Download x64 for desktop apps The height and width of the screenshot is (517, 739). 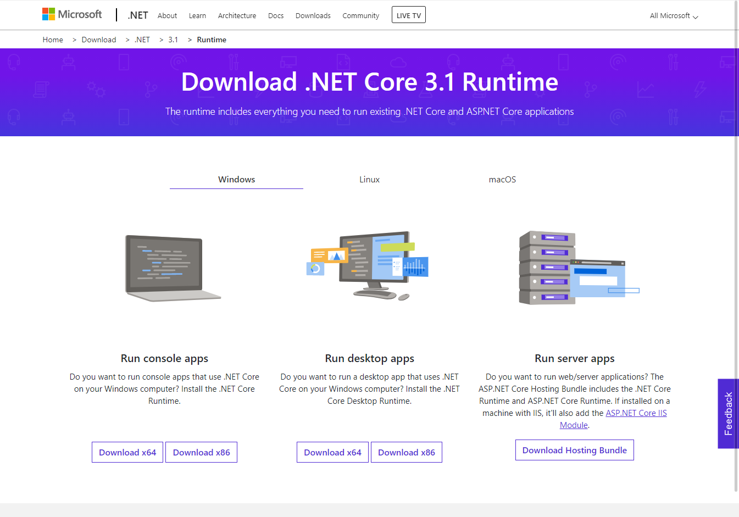332,452
